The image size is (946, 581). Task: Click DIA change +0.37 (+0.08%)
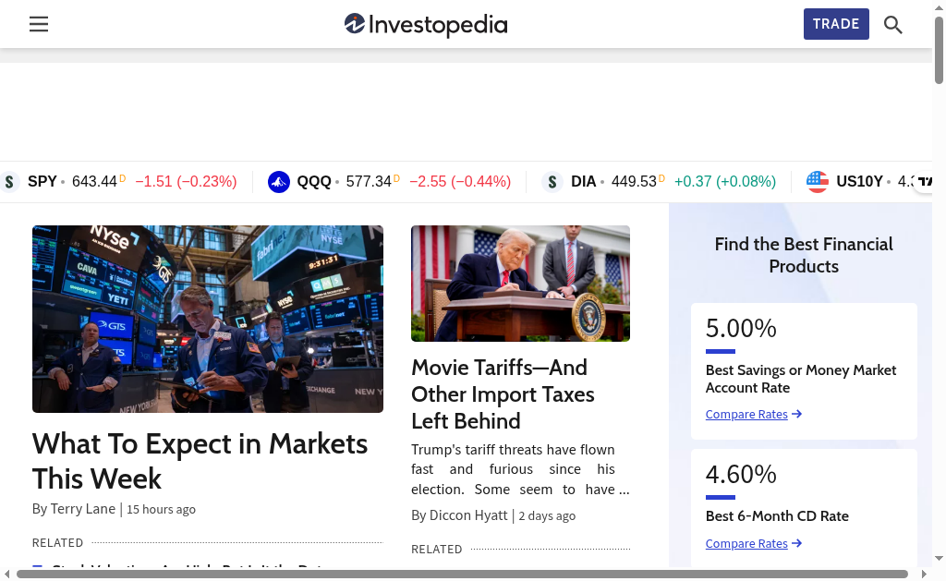coord(724,182)
